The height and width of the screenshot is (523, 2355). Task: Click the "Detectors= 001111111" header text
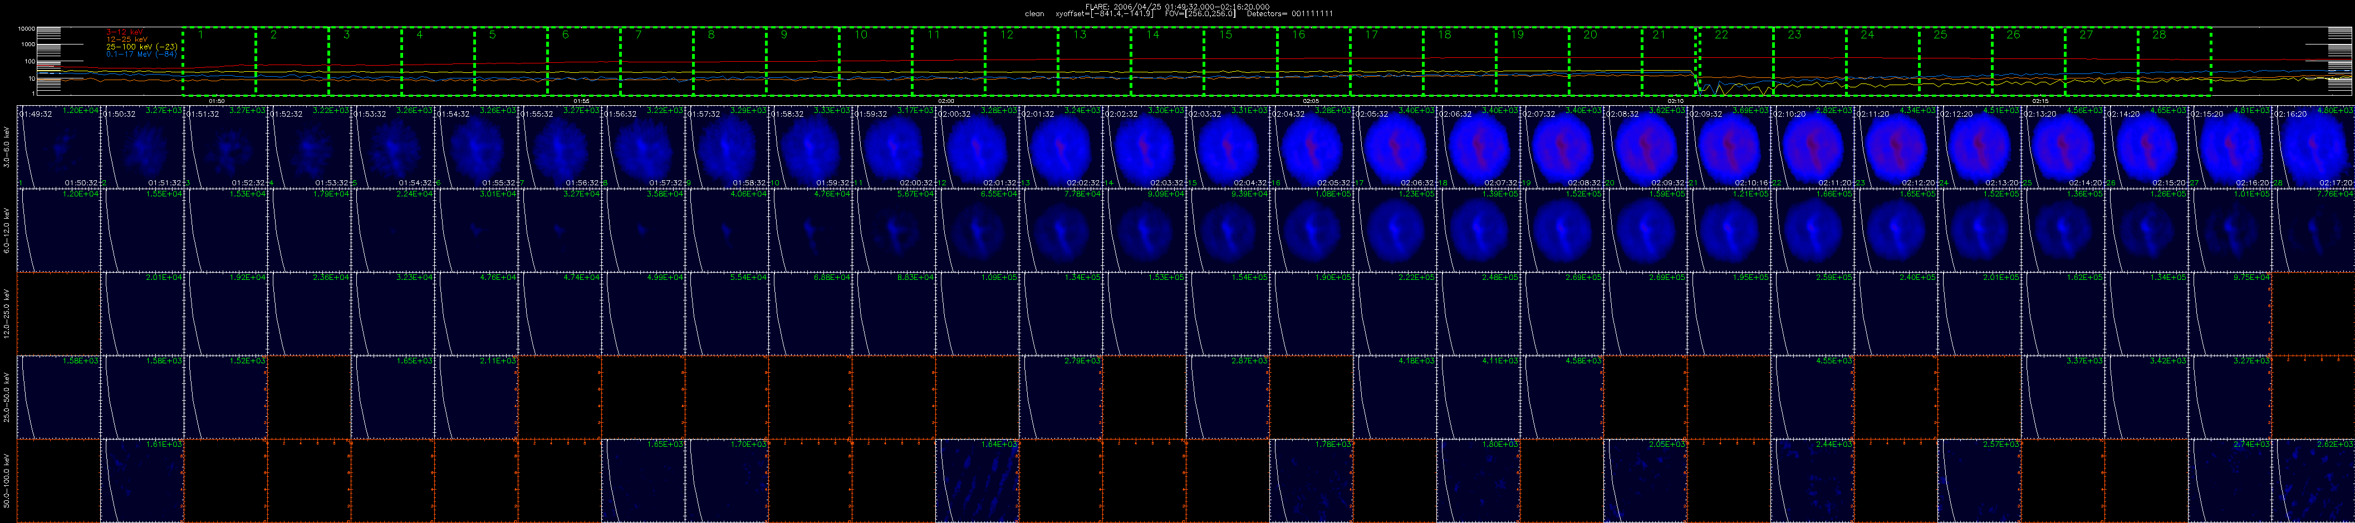coord(1291,14)
